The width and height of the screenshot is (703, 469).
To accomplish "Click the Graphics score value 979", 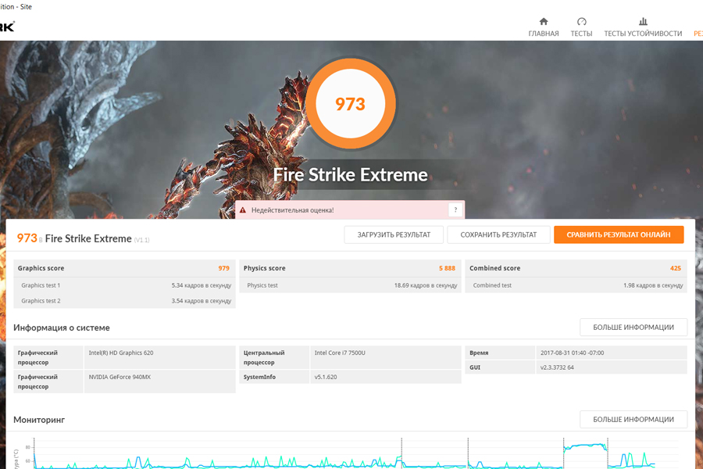I will [223, 268].
